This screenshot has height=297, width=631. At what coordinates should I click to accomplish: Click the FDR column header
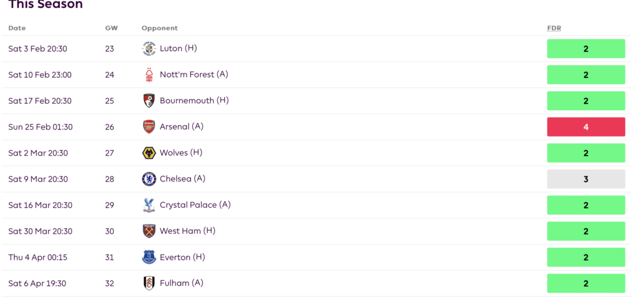coord(554,28)
